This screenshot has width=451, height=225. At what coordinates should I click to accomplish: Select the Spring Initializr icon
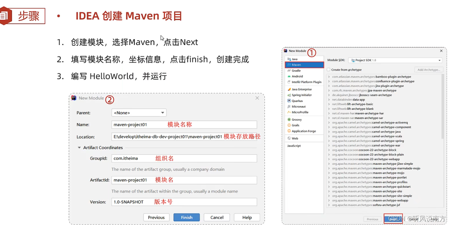289,95
